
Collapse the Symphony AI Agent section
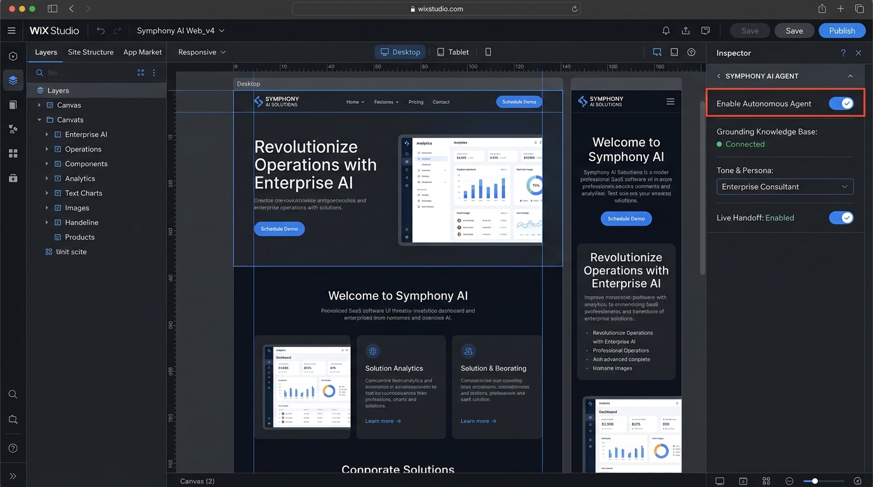click(850, 76)
